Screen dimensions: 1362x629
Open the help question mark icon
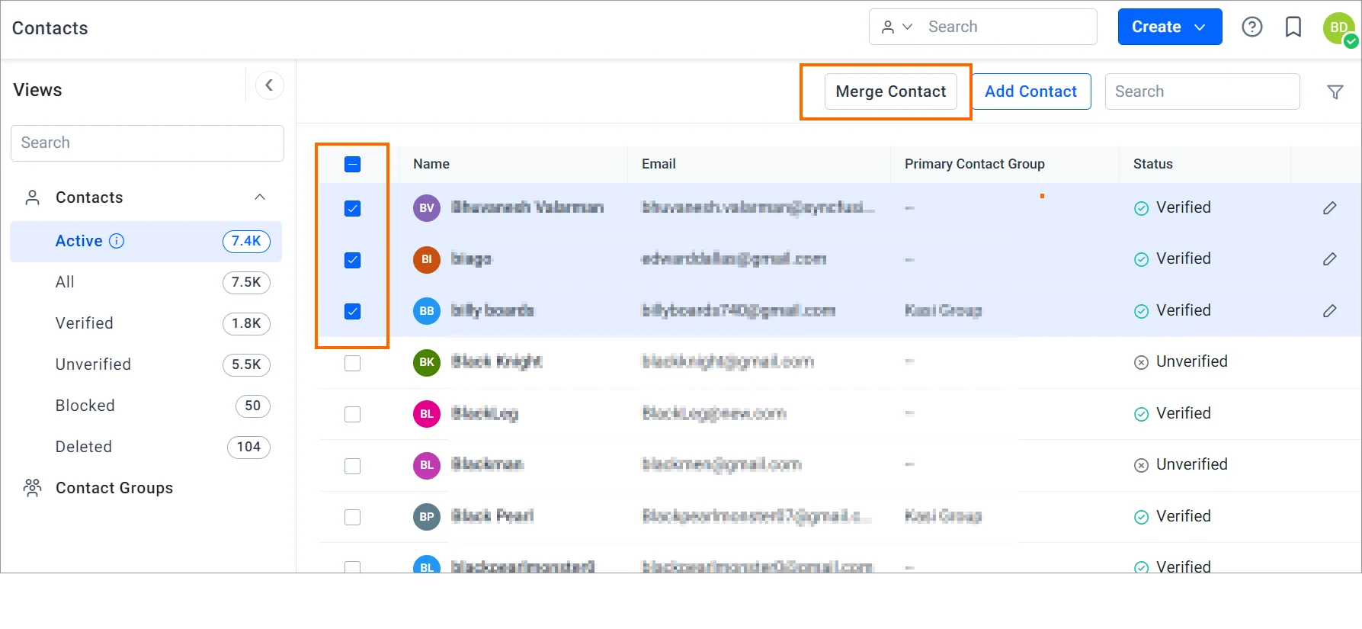click(x=1251, y=27)
